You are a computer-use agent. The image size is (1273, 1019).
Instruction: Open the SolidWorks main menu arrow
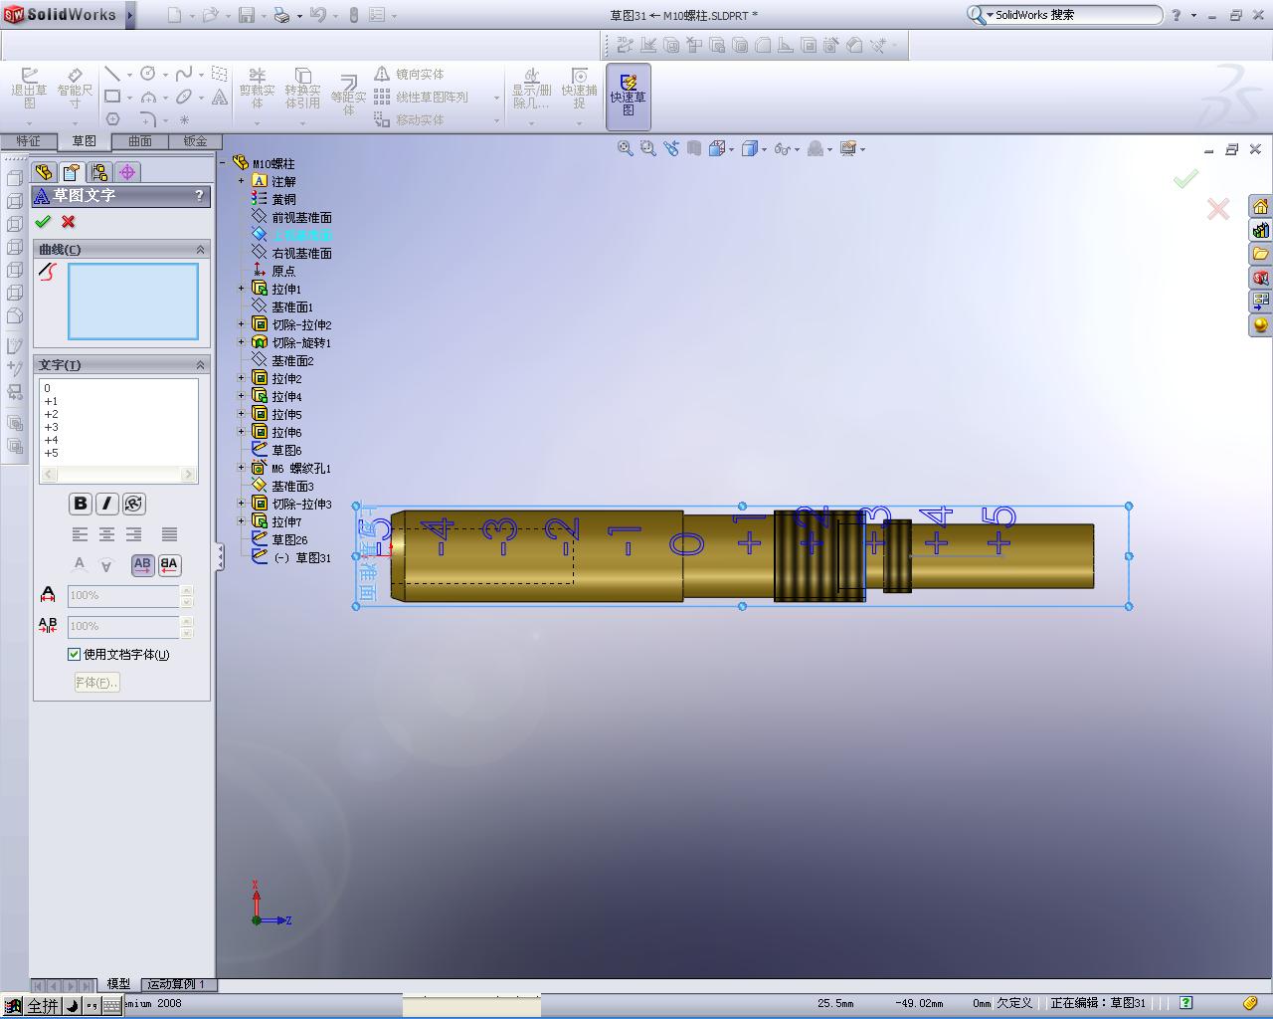coord(129,15)
